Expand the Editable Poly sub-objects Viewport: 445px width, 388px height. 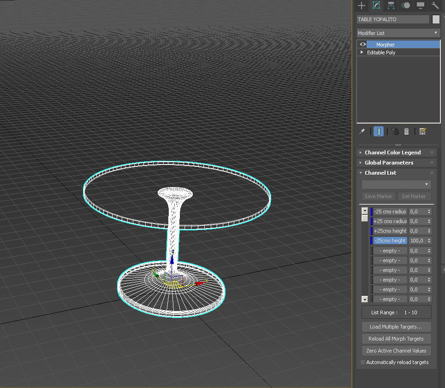coord(362,53)
